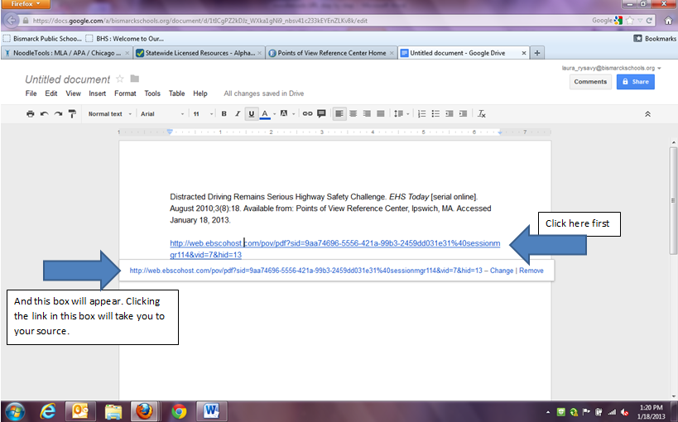Switch to Points of View Reference Center tab
This screenshot has height=422, width=678.
tap(331, 53)
